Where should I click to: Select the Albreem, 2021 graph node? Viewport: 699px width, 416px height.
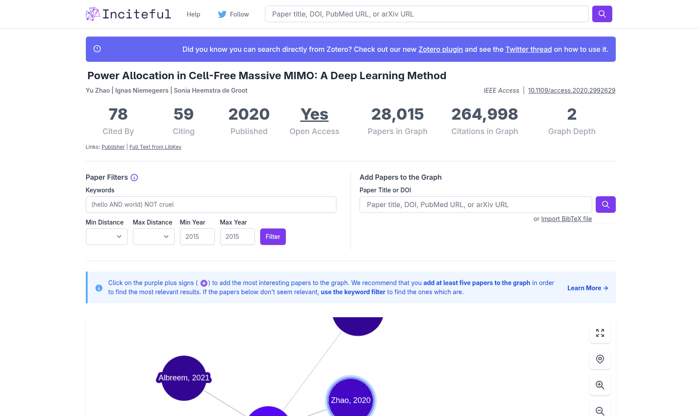184,378
